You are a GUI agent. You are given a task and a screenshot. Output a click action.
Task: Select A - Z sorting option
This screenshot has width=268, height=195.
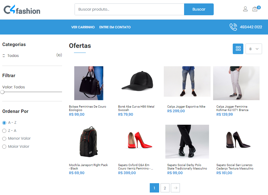(x=4, y=123)
